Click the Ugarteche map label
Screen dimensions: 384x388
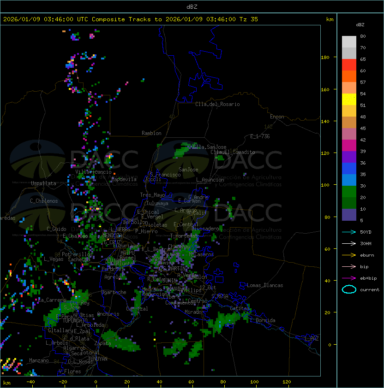click(114, 292)
